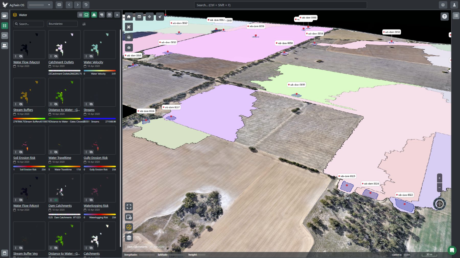
Task: Hide the visible Dam Catchments layer
Action: pyautogui.click(x=56, y=200)
